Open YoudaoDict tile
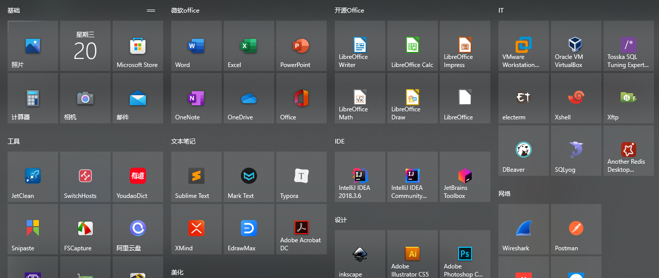The height and width of the screenshot is (278, 659). click(x=138, y=177)
